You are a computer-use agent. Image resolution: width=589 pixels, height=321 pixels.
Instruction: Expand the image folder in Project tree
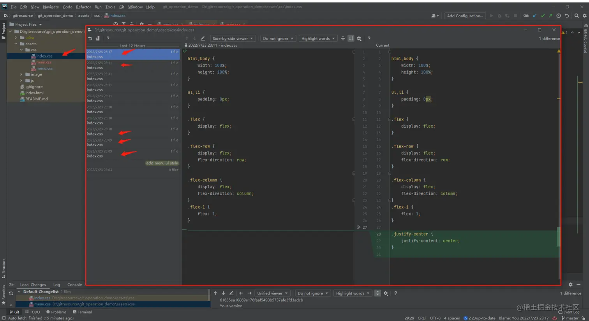coord(21,74)
